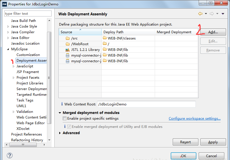Expand the Advanced section
Viewport: 230px width, 160px height.
[60, 133]
